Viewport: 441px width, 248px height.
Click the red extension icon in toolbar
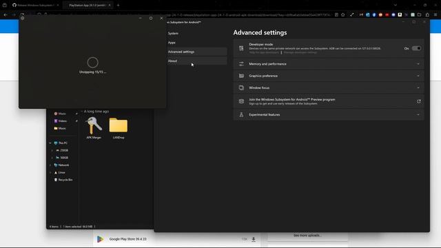click(x=387, y=15)
